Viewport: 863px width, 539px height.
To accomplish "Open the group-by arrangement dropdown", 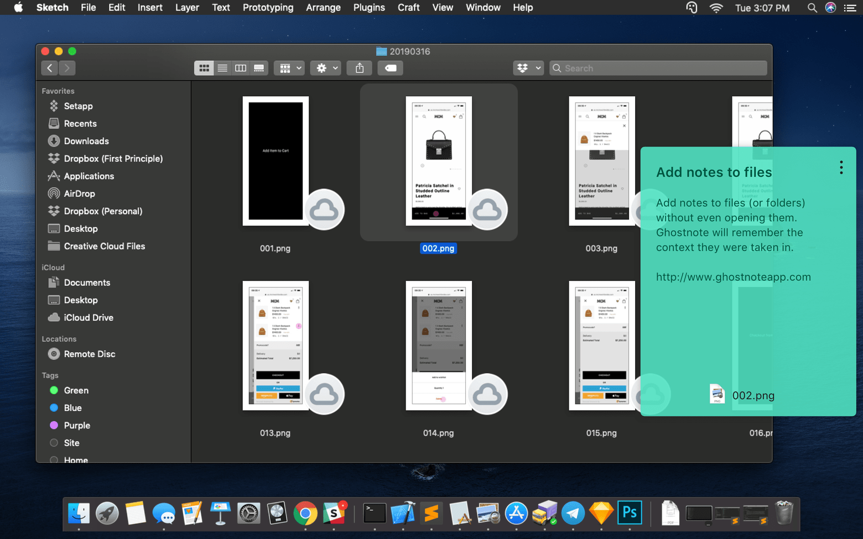I will click(289, 68).
